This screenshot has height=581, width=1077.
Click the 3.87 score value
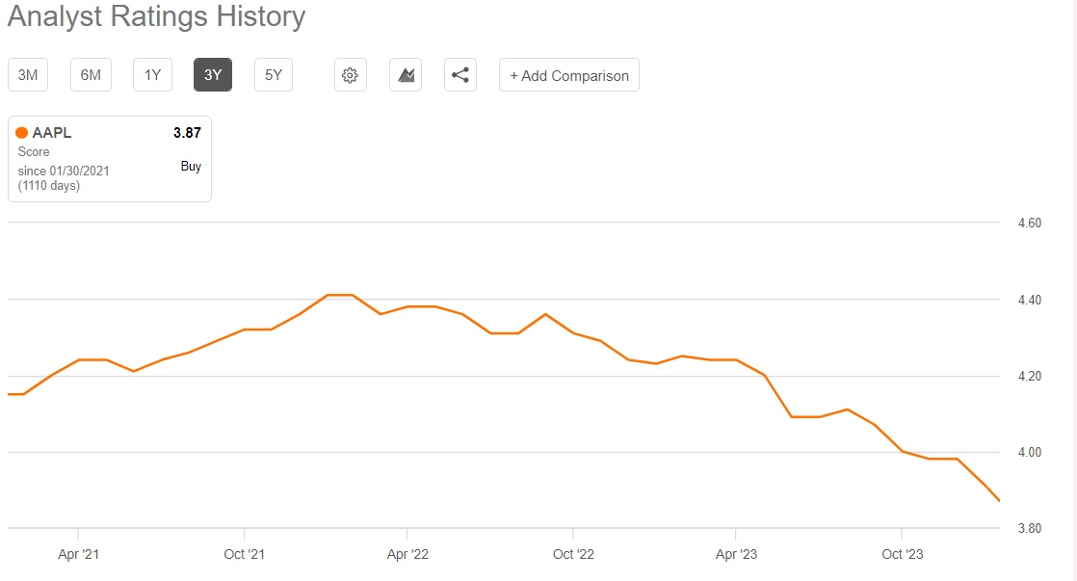click(x=187, y=133)
